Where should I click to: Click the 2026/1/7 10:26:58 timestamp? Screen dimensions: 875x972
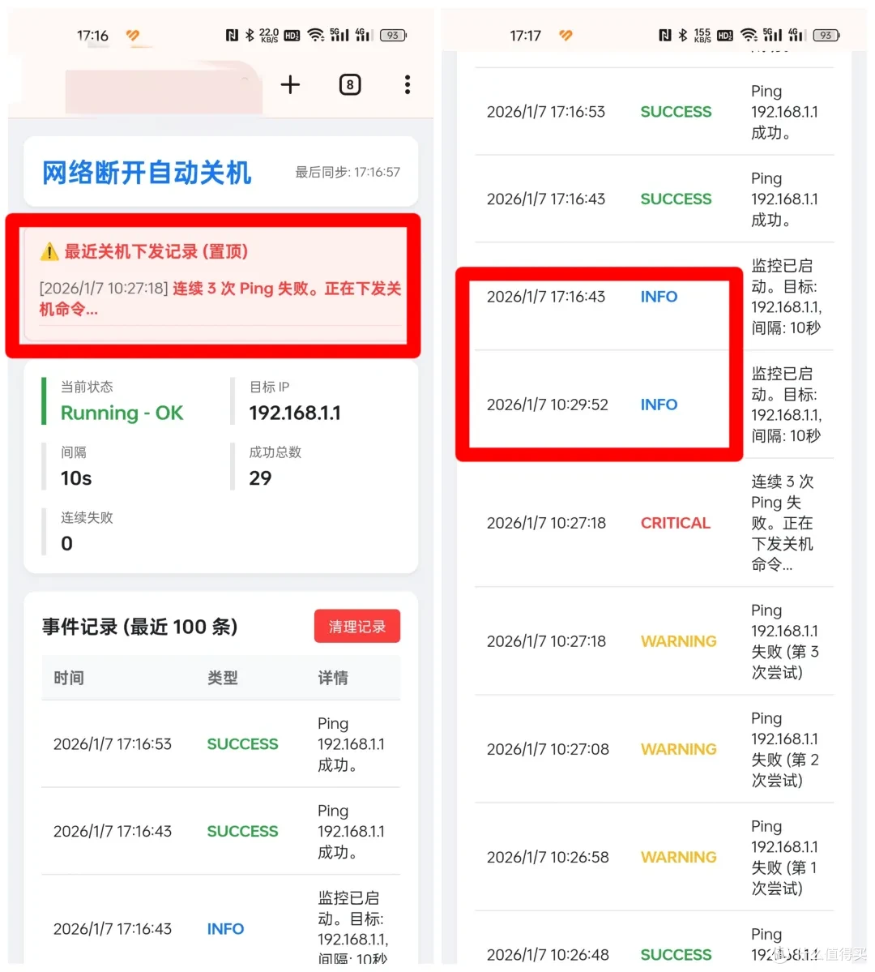click(x=548, y=857)
